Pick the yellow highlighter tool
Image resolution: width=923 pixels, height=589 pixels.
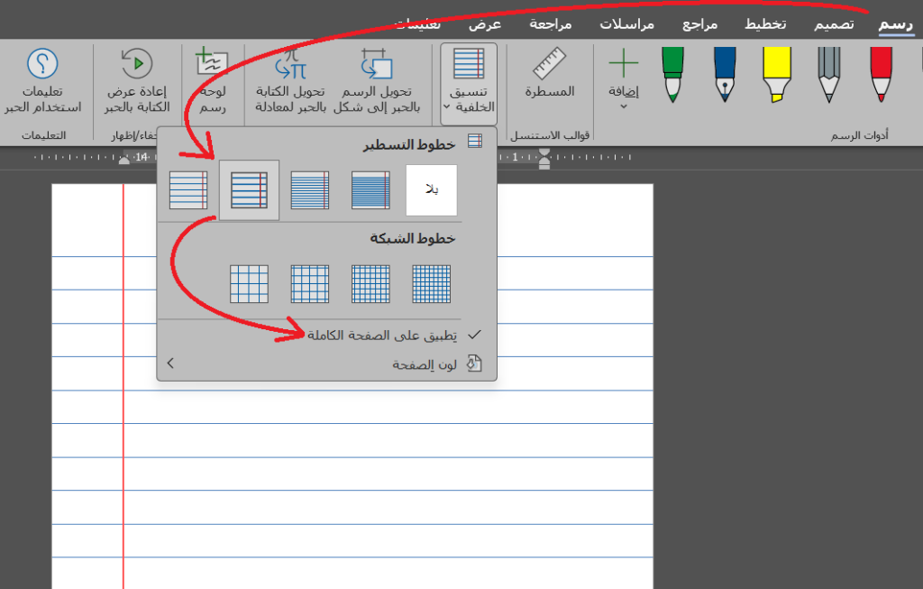(776, 75)
